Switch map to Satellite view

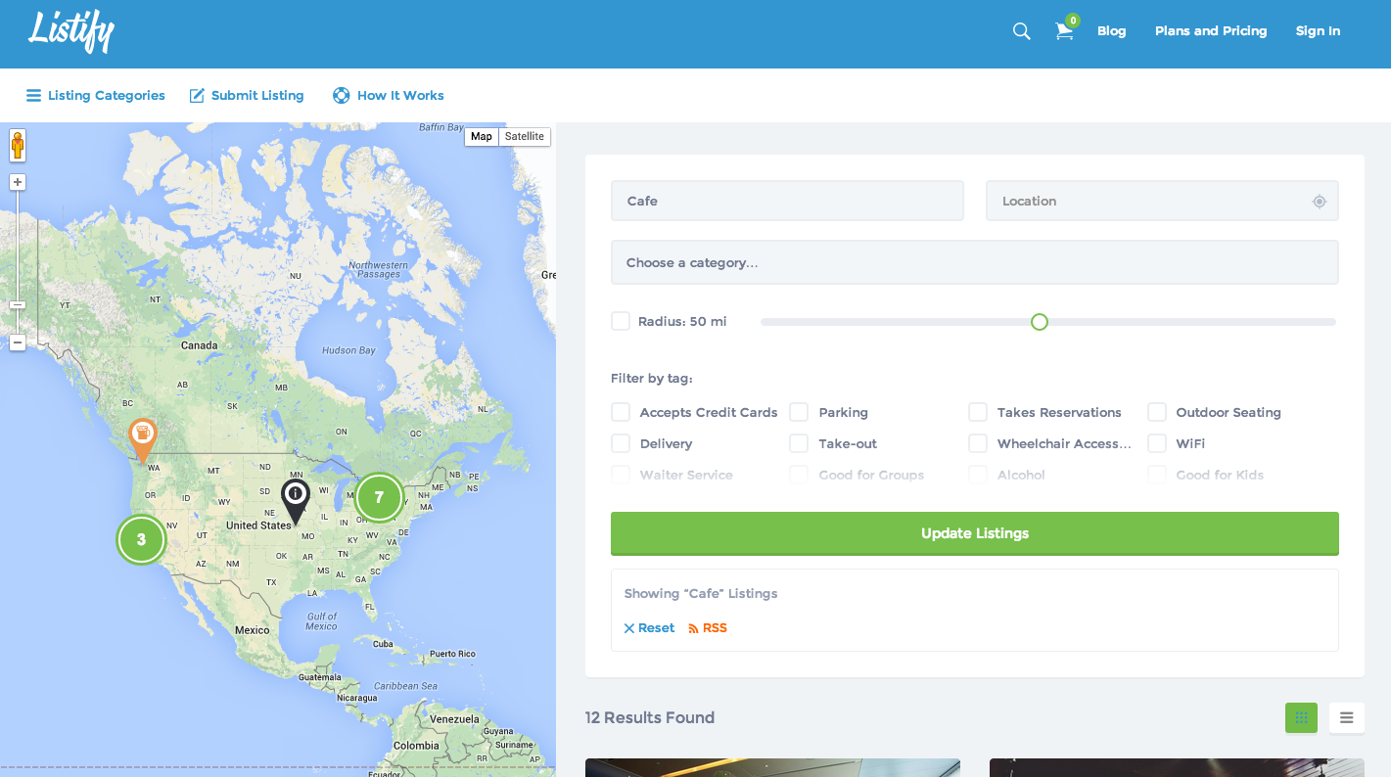click(525, 137)
